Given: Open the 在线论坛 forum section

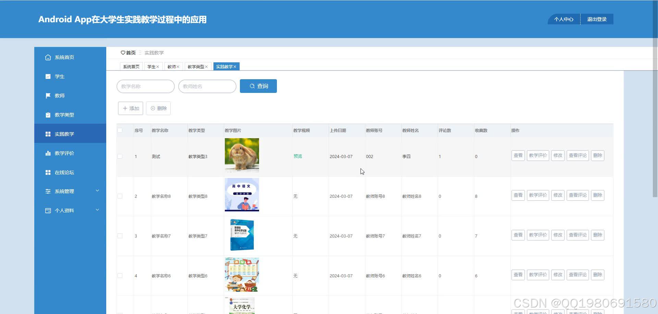Looking at the screenshot, I should coord(48,172).
